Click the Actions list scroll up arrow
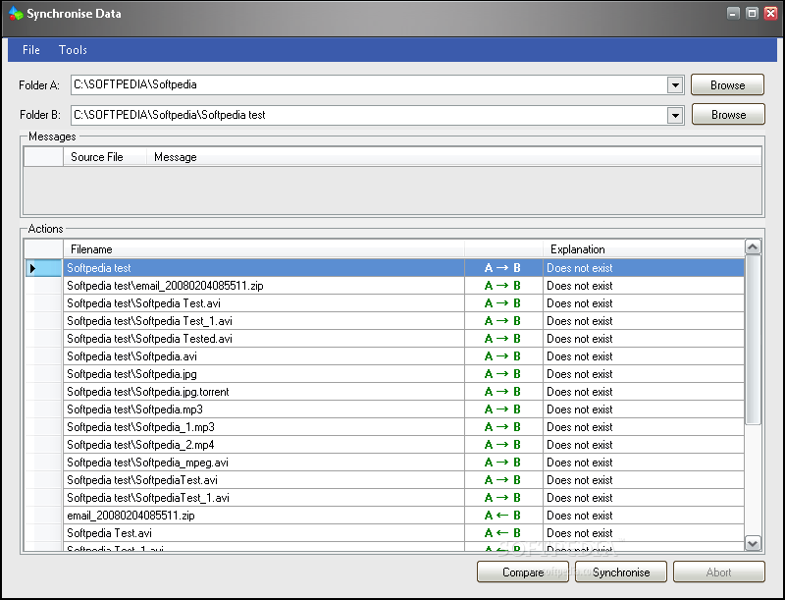Image resolution: width=785 pixels, height=600 pixels. (x=753, y=246)
